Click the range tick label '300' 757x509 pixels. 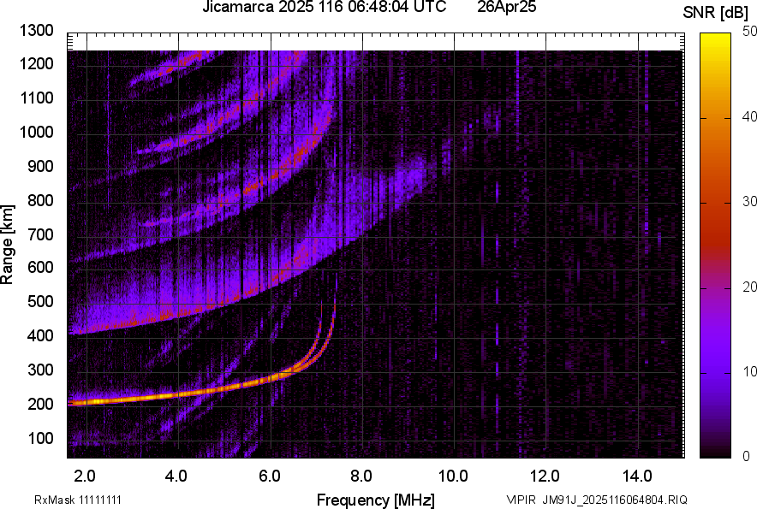click(40, 370)
